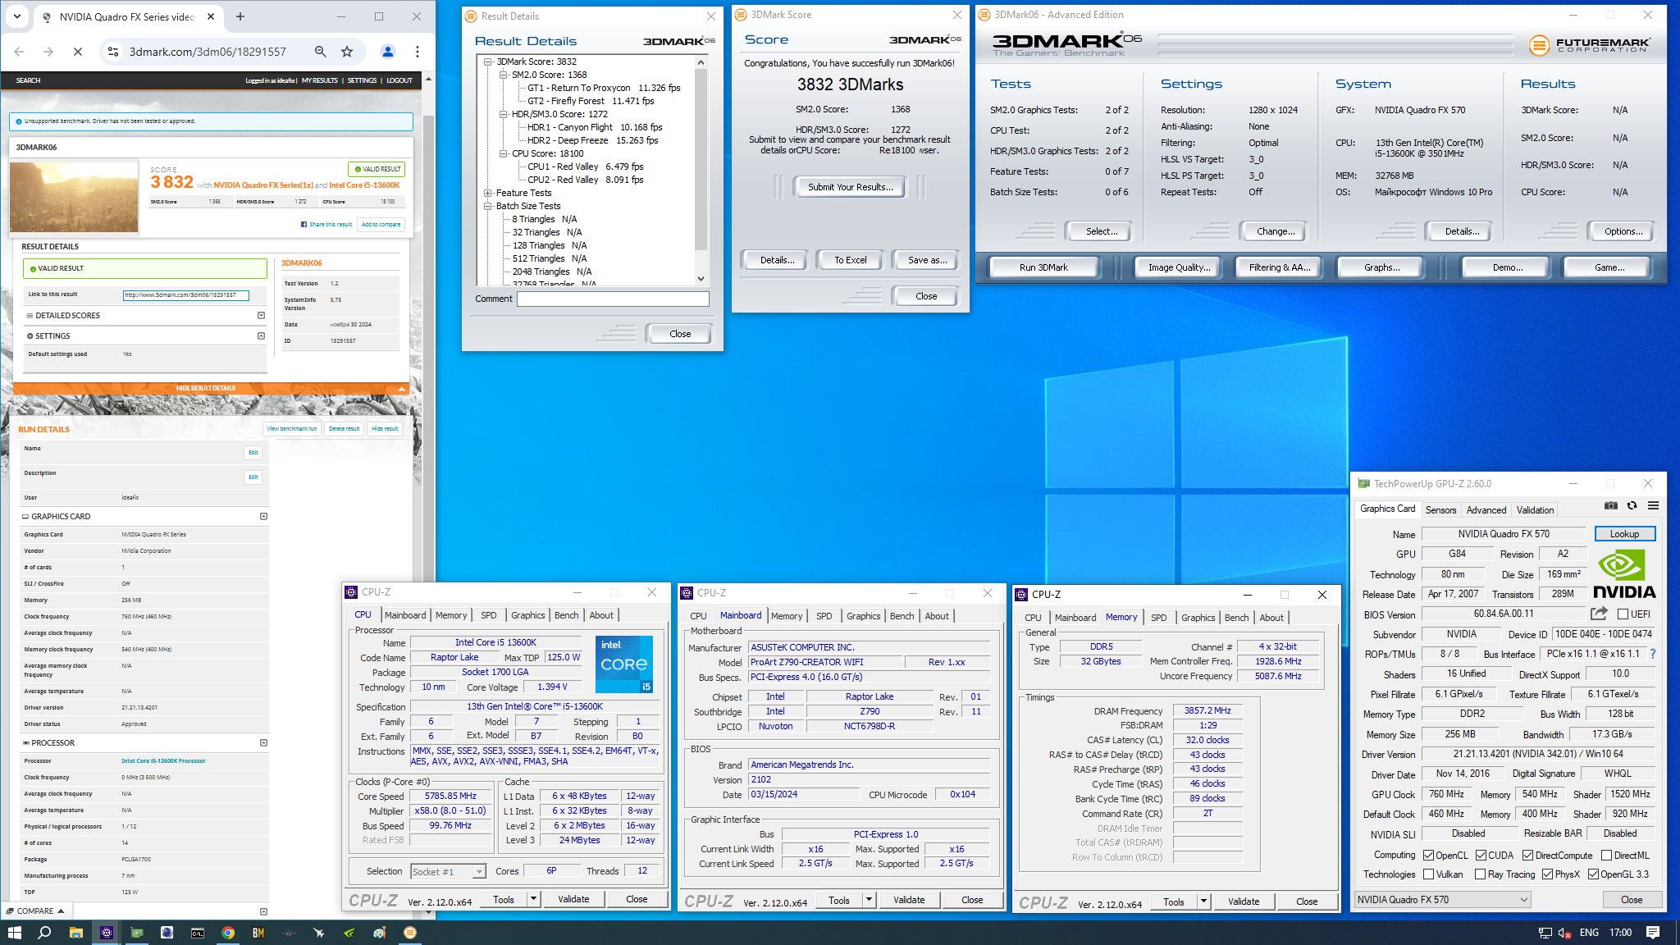This screenshot has width=1680, height=945.
Task: Click the Bus Interface question mark in GPU-Z
Action: pyautogui.click(x=1653, y=654)
